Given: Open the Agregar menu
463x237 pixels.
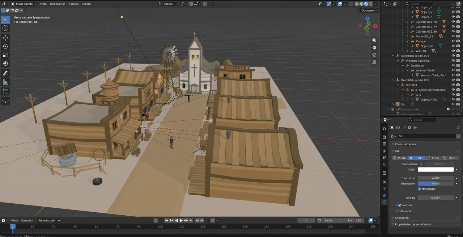Looking at the screenshot, I should point(74,4).
